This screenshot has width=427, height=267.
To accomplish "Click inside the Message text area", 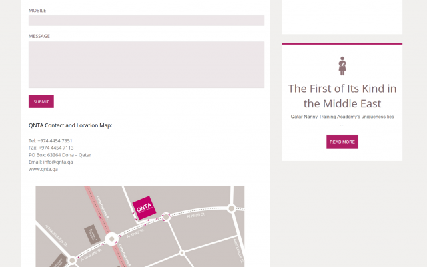I will click(x=146, y=65).
